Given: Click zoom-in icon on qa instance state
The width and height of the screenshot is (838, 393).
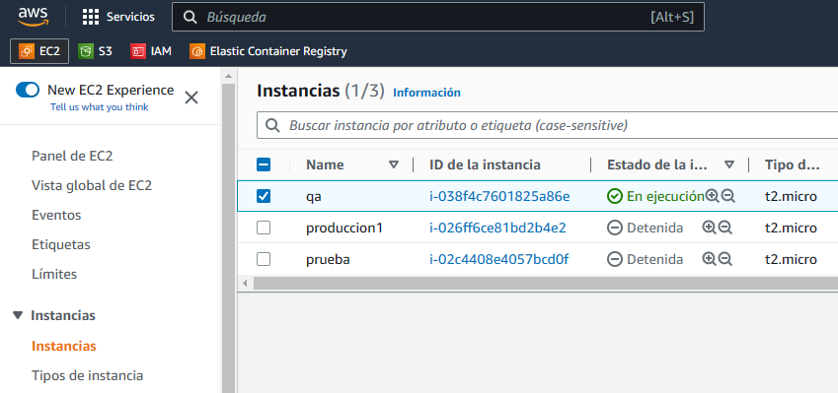Looking at the screenshot, I should coord(712,196).
